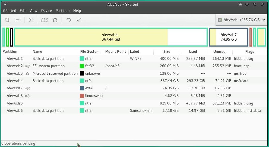The width and height of the screenshot is (269, 147).
Task: Select the /dev/sda7 block in disk map
Action: point(229,37)
